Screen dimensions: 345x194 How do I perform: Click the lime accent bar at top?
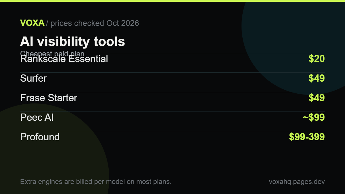point(172,1)
